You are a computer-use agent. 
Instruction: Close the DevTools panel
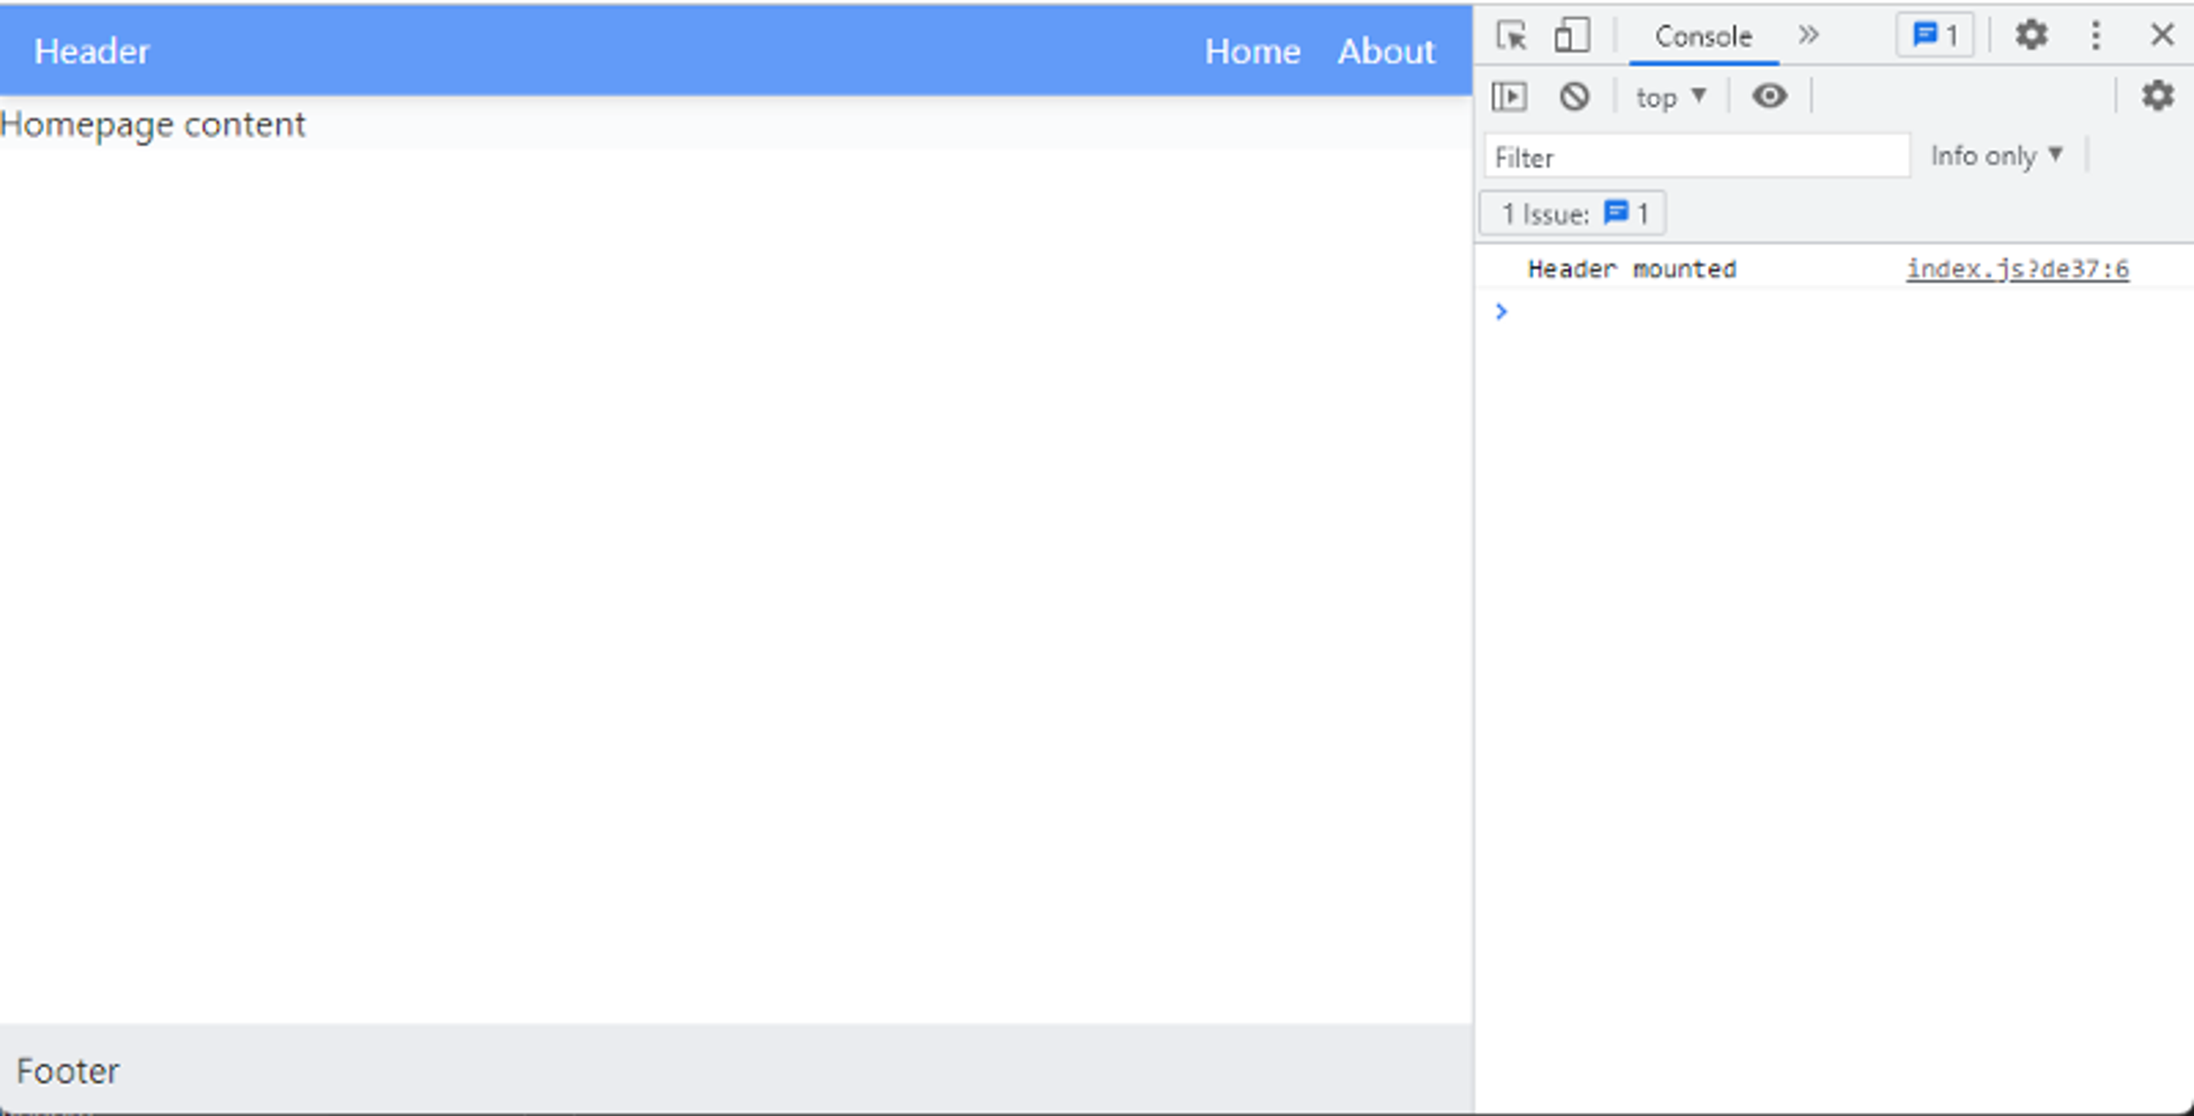pos(2161,35)
